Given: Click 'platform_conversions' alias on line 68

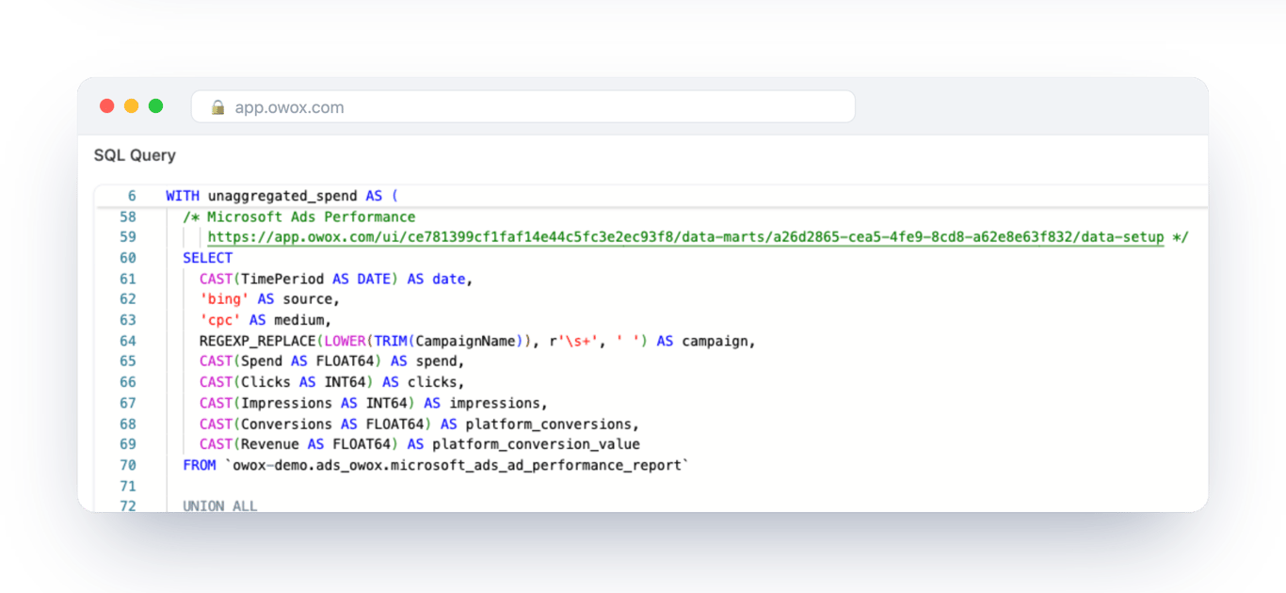Looking at the screenshot, I should coord(549,424).
